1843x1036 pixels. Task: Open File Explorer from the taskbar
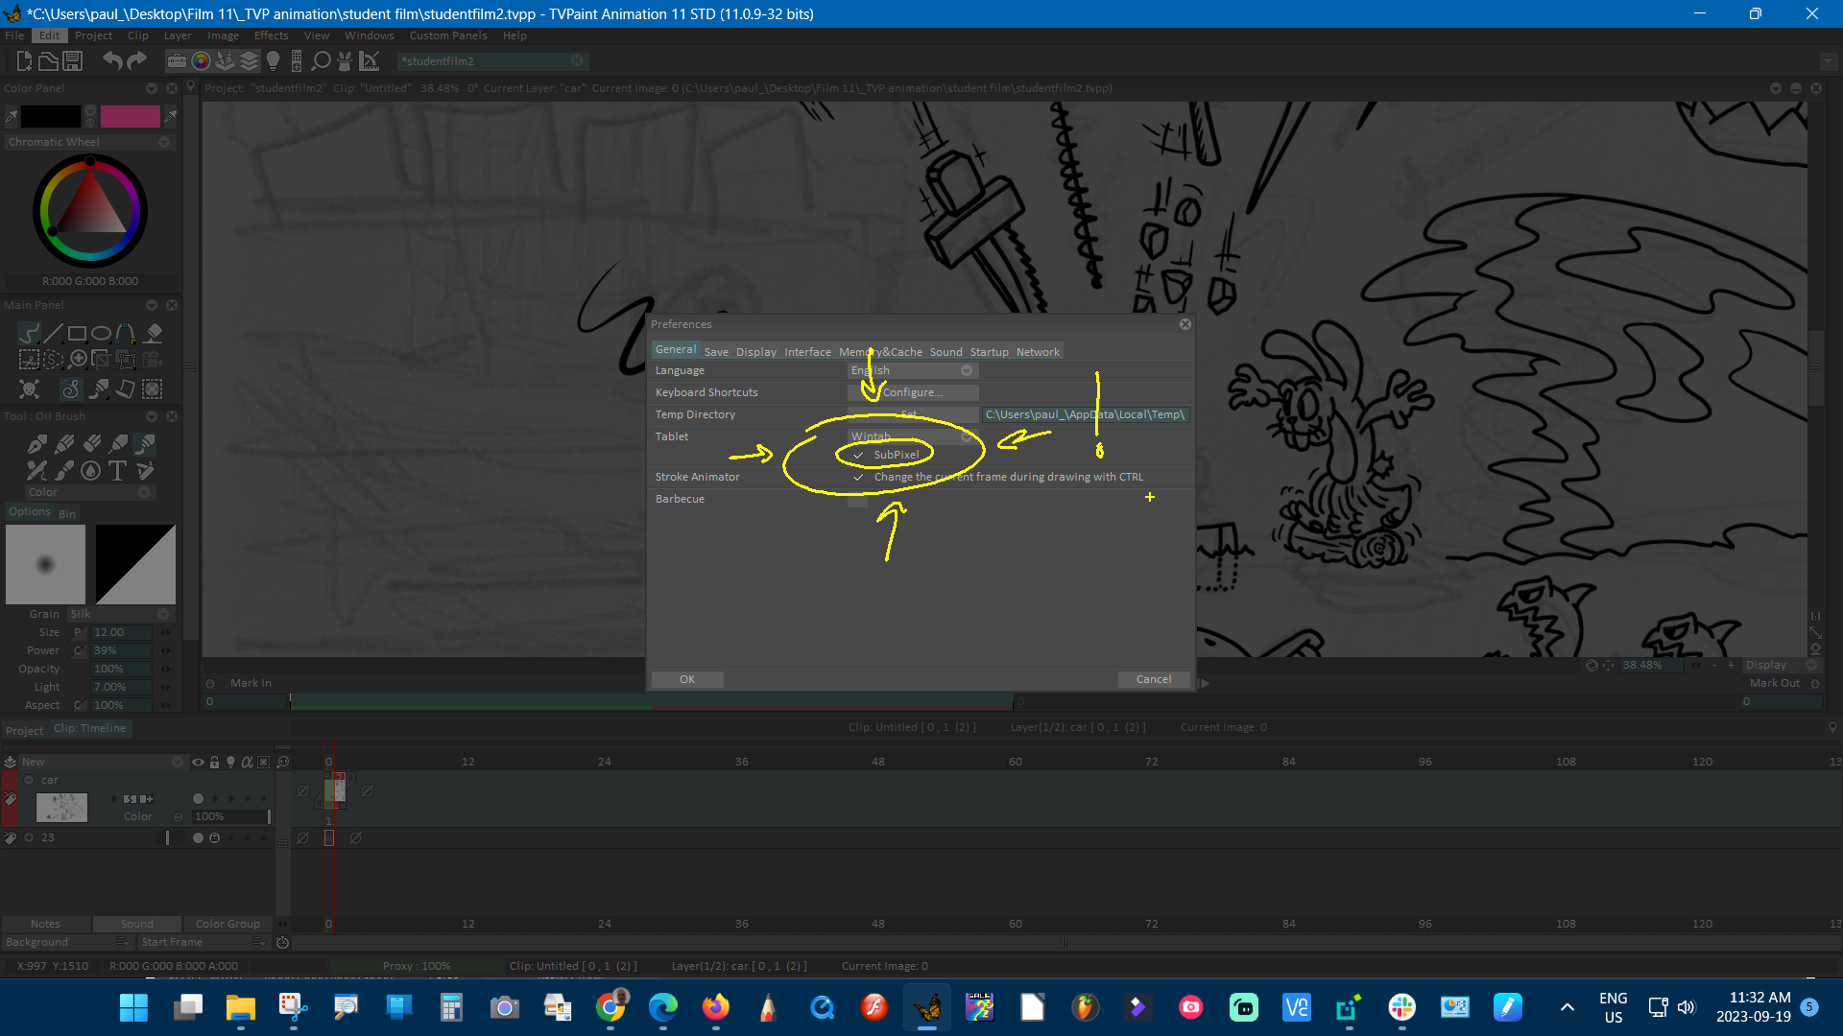(x=240, y=1007)
